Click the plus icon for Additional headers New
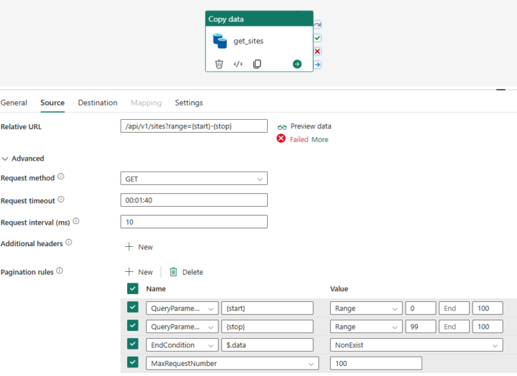 click(129, 247)
